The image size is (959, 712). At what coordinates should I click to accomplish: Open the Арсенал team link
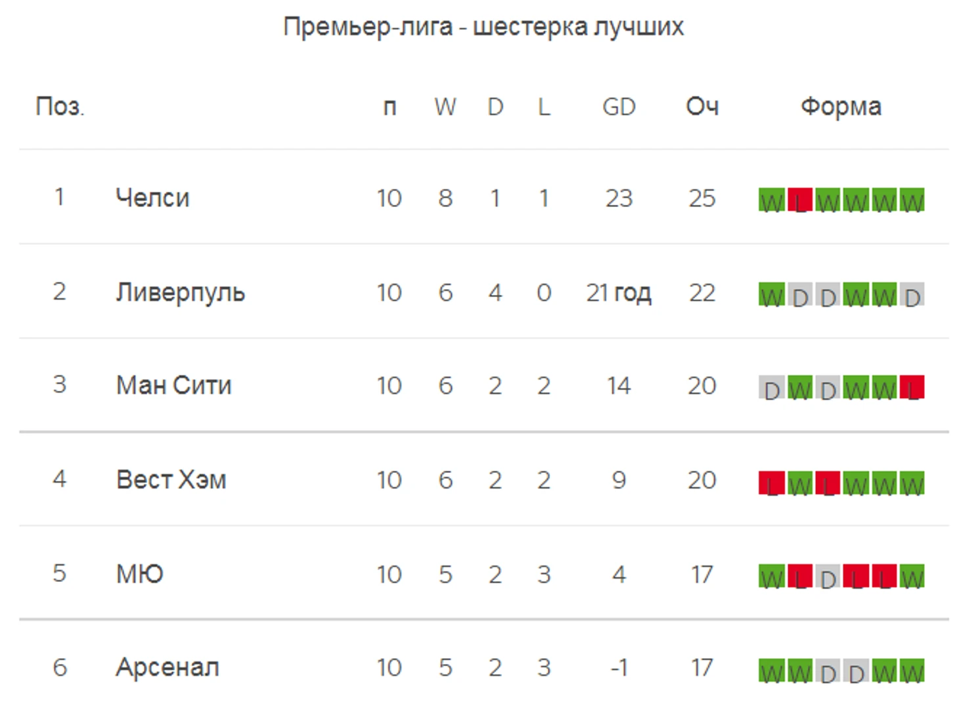click(167, 667)
